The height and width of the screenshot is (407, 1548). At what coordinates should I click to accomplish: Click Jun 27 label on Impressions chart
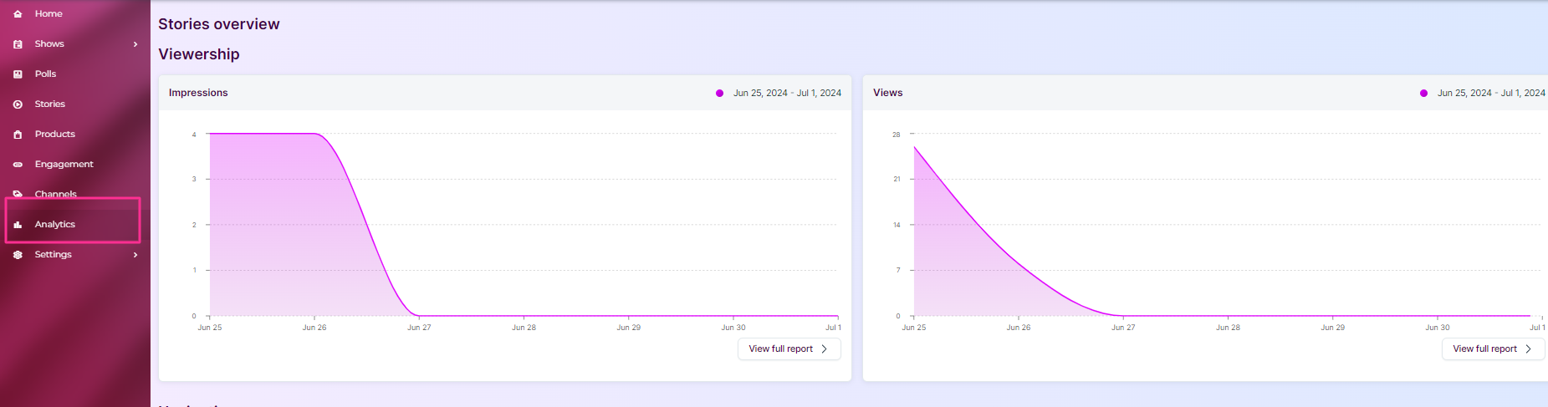tap(419, 328)
